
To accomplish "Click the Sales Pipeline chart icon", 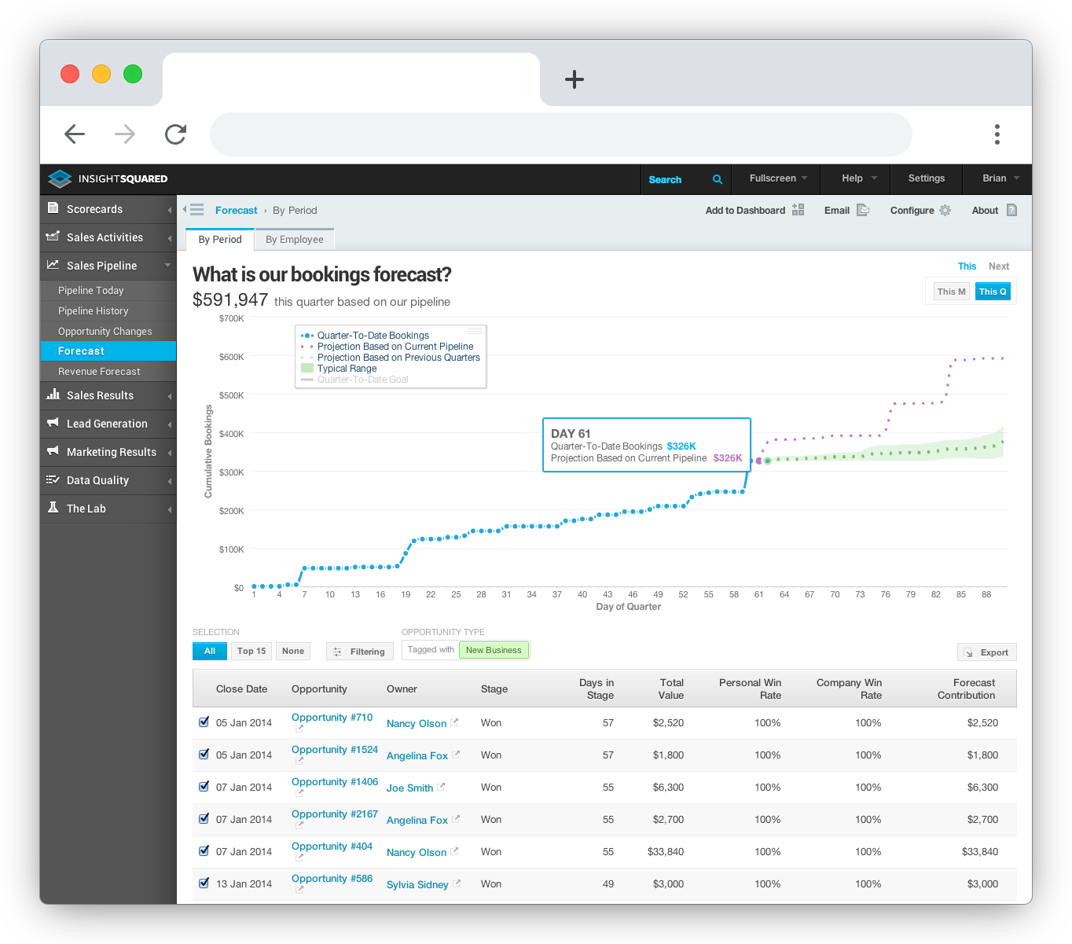I will pos(53,266).
